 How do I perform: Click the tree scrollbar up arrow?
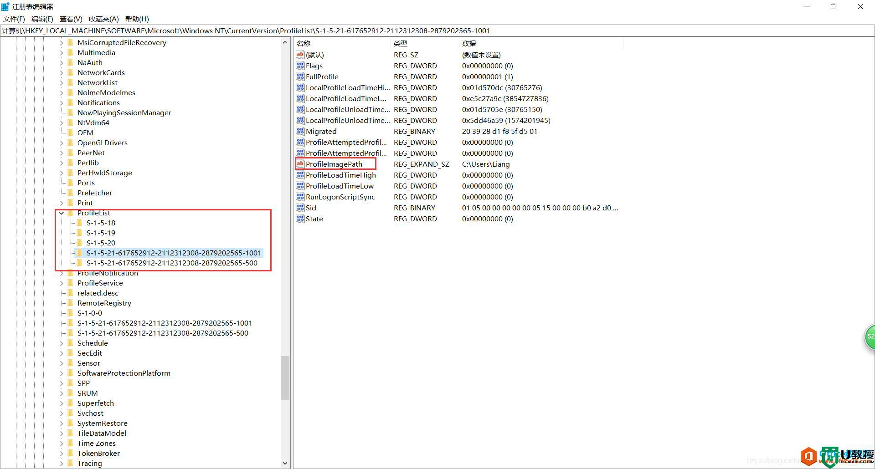tap(285, 42)
